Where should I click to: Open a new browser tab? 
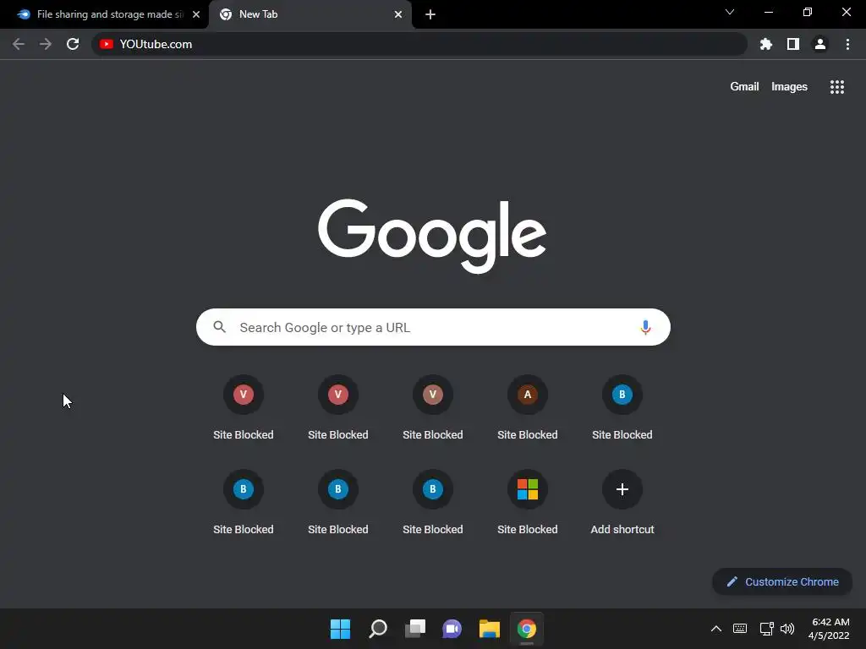[430, 14]
